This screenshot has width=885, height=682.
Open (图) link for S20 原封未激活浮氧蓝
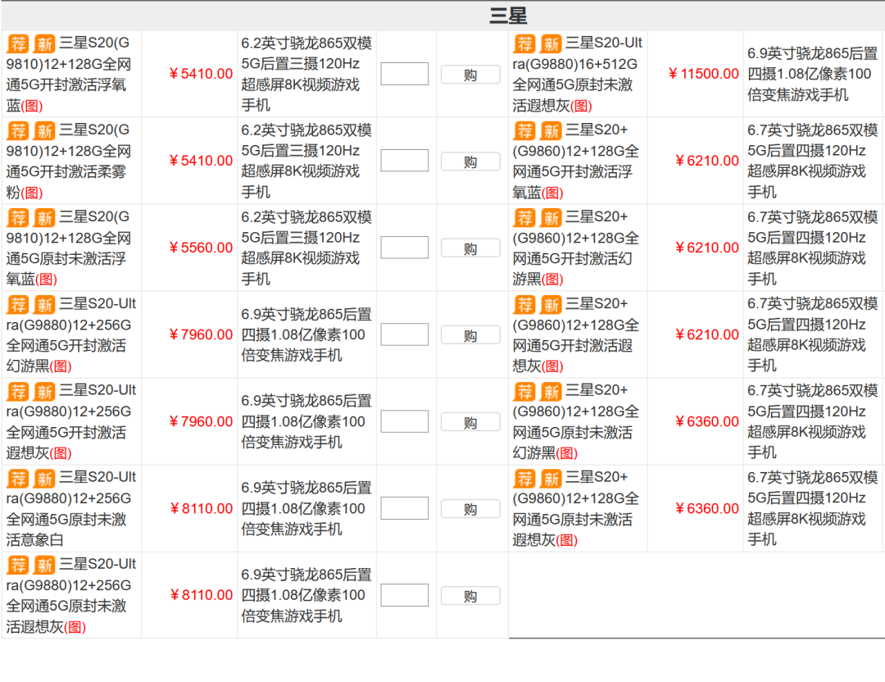(x=46, y=280)
